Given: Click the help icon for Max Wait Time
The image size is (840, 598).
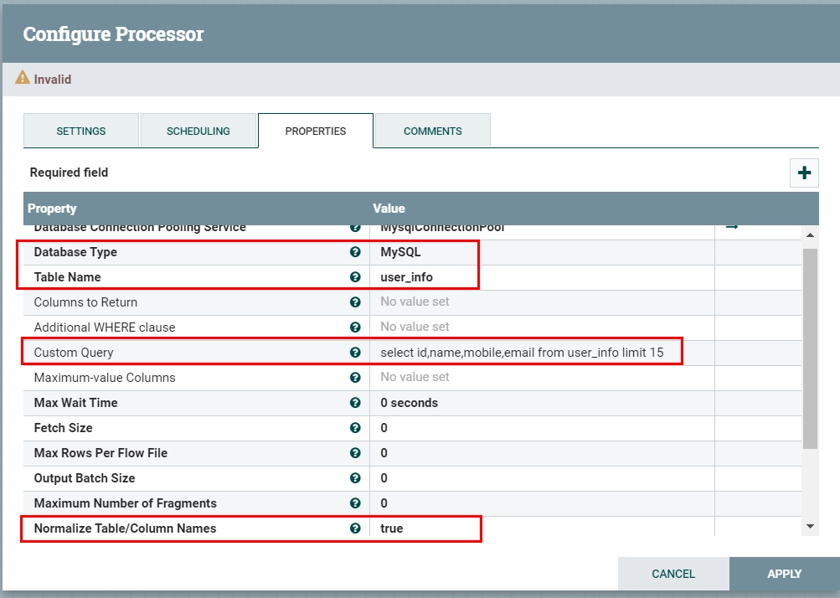Looking at the screenshot, I should pyautogui.click(x=355, y=402).
